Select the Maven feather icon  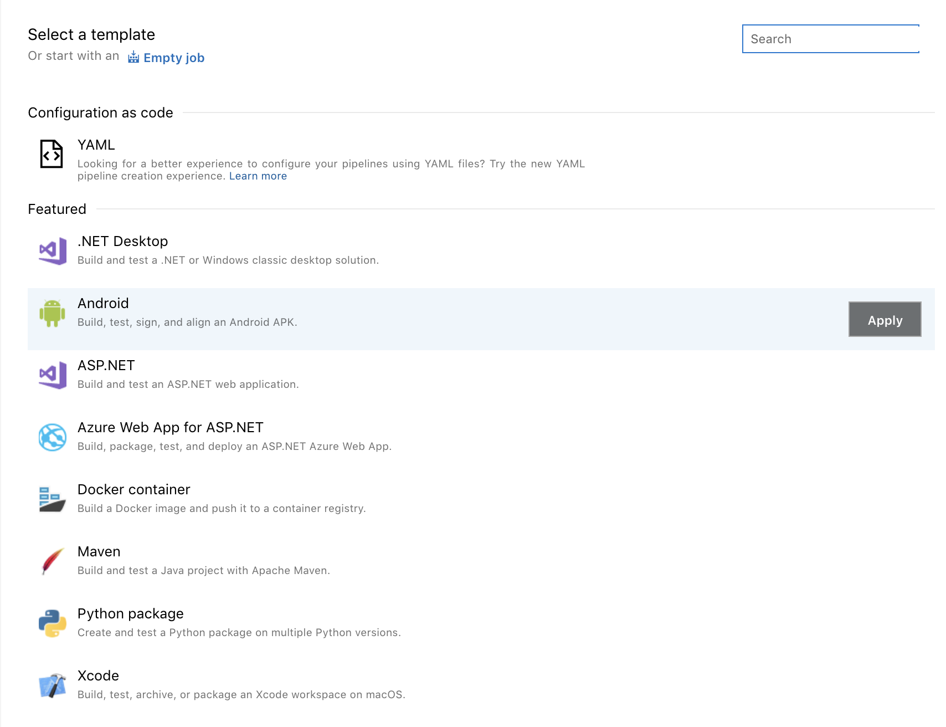tap(52, 561)
